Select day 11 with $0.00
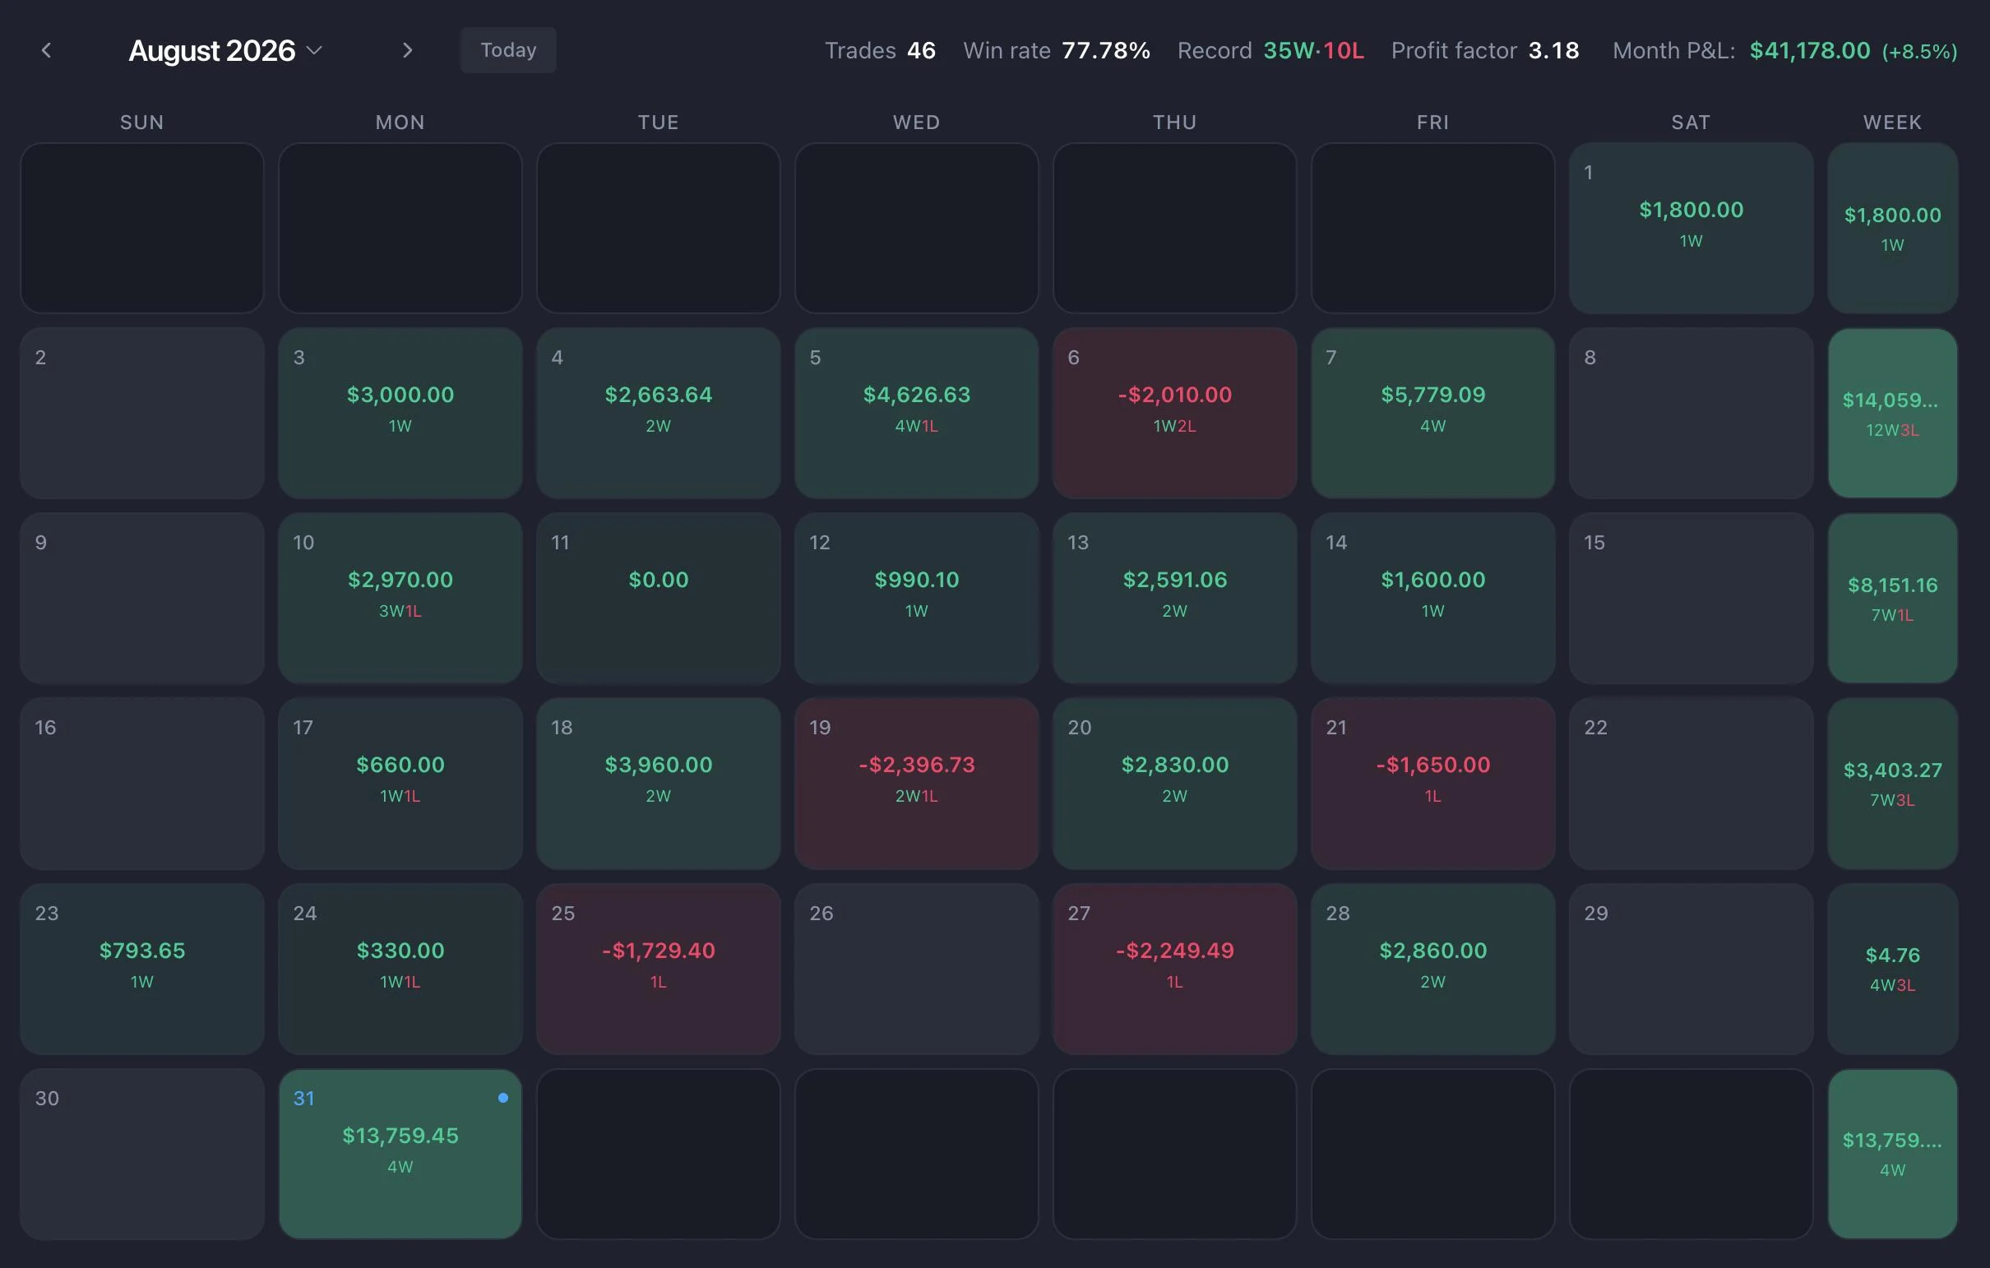The height and width of the screenshot is (1268, 1990). pos(659,599)
